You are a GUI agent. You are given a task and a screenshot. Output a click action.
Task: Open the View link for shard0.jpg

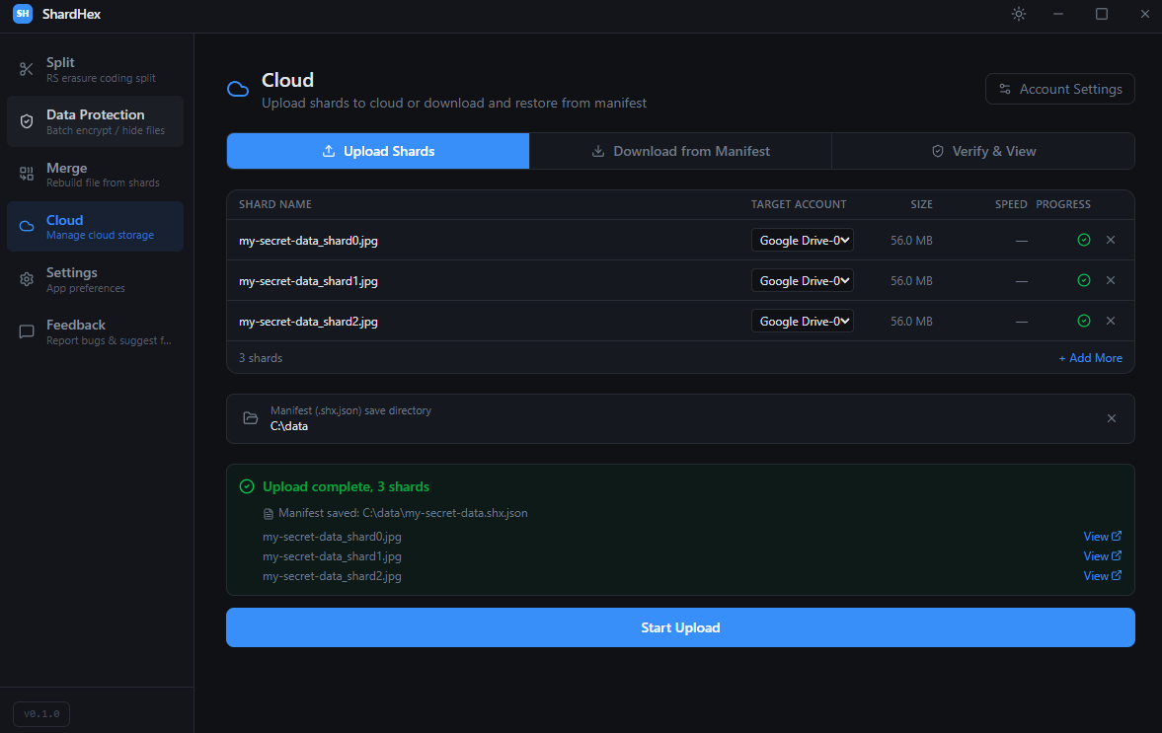pyautogui.click(x=1102, y=537)
